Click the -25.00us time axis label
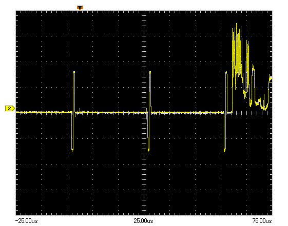288x226 pixels. point(27,221)
